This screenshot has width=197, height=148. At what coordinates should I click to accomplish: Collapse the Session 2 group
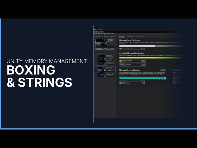(x=94, y=66)
